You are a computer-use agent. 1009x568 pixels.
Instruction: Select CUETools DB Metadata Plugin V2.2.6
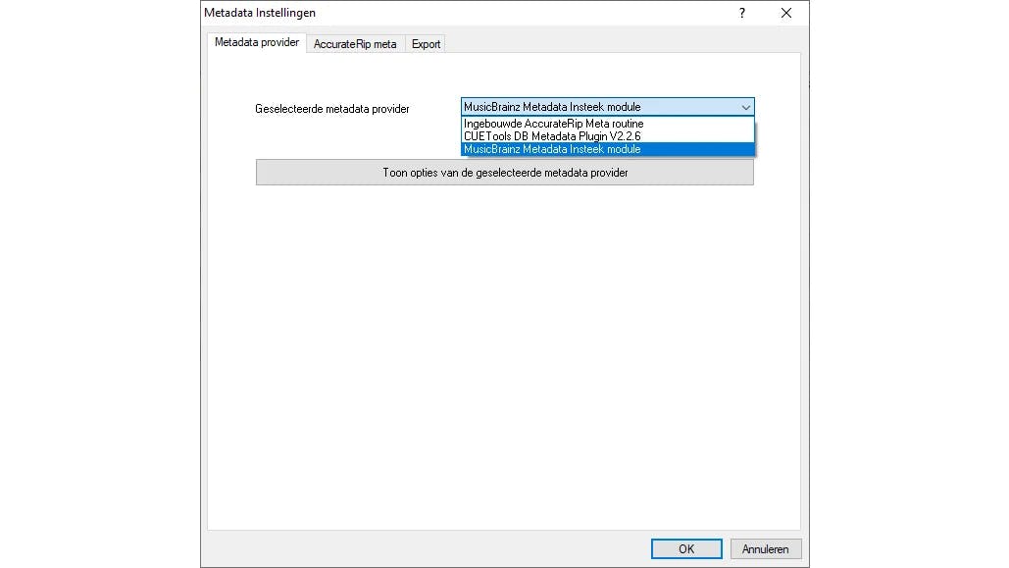click(x=608, y=136)
